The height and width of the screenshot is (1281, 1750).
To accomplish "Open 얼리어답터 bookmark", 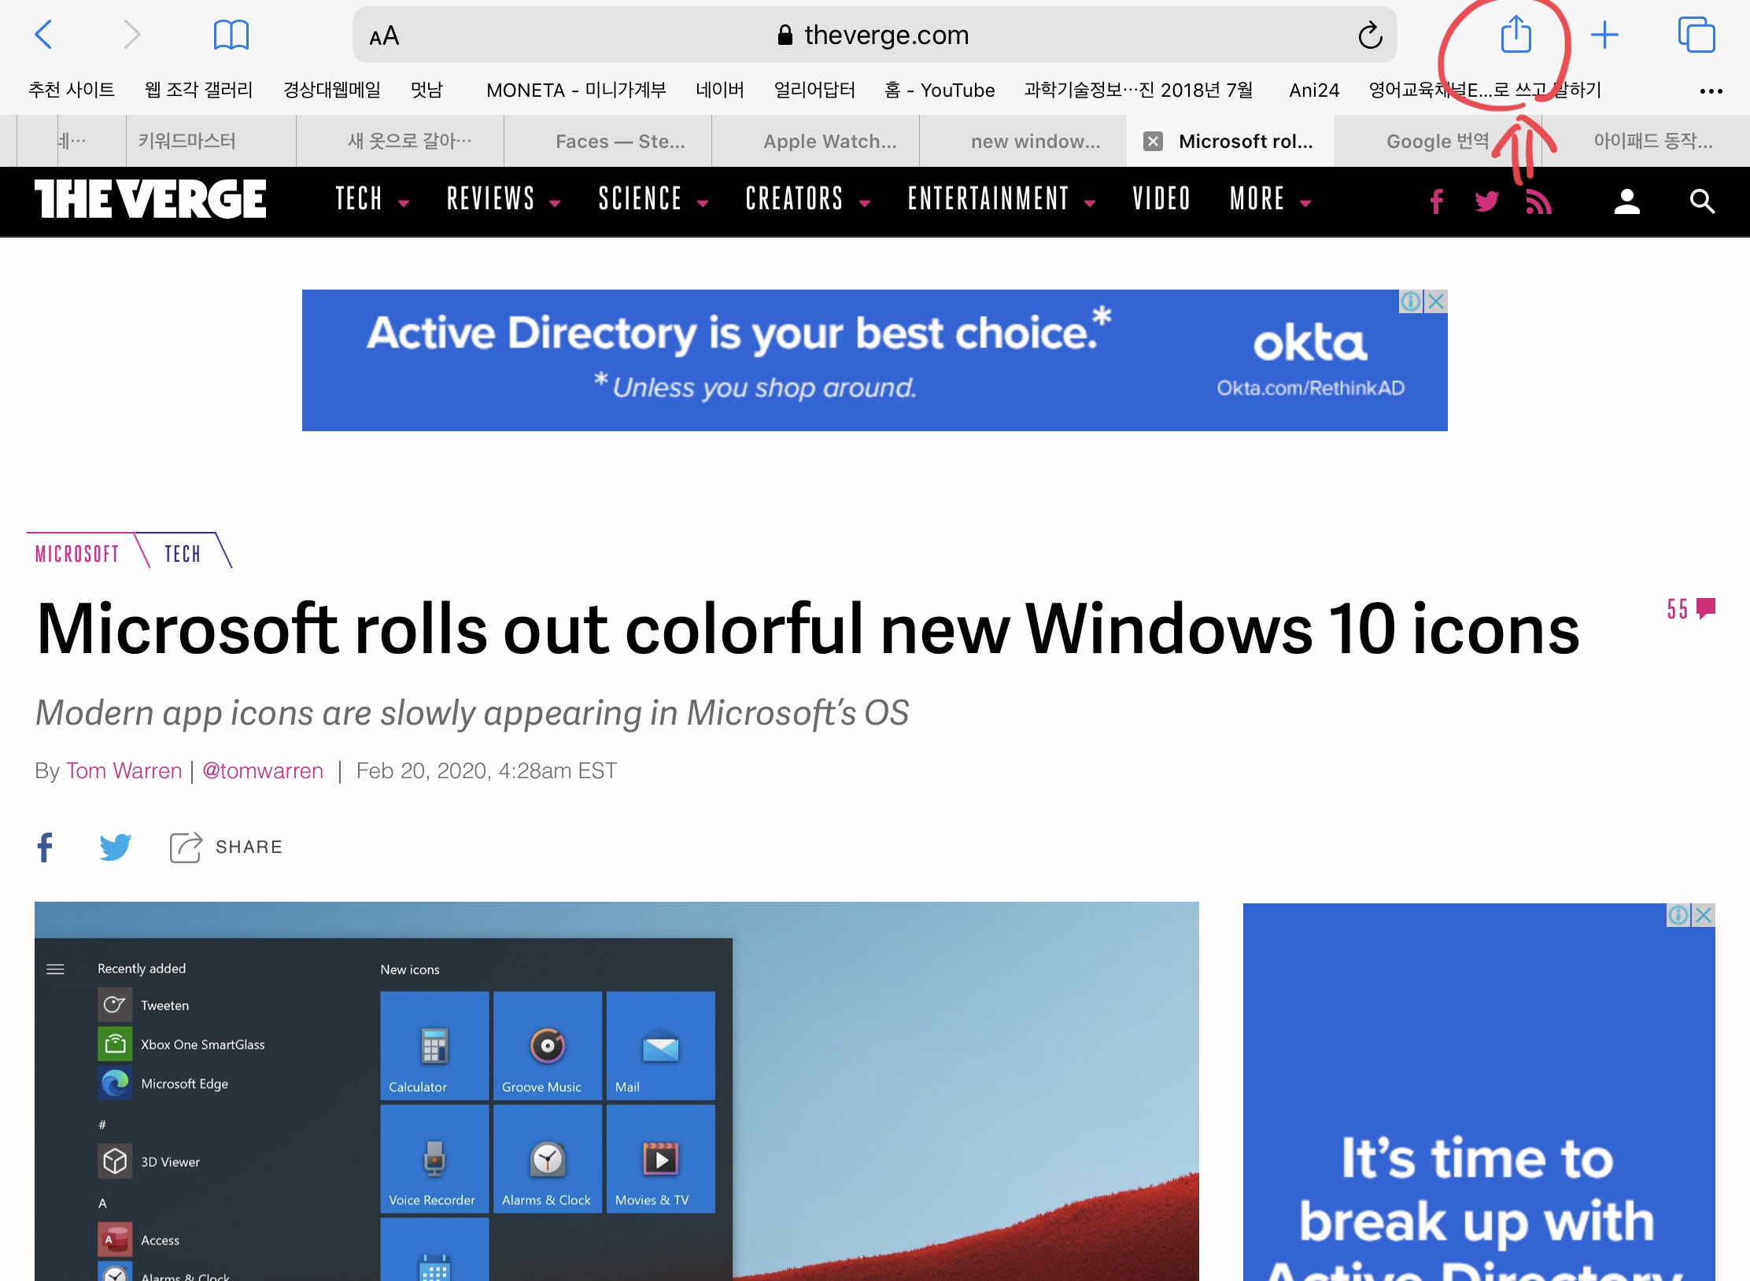I will point(814,90).
